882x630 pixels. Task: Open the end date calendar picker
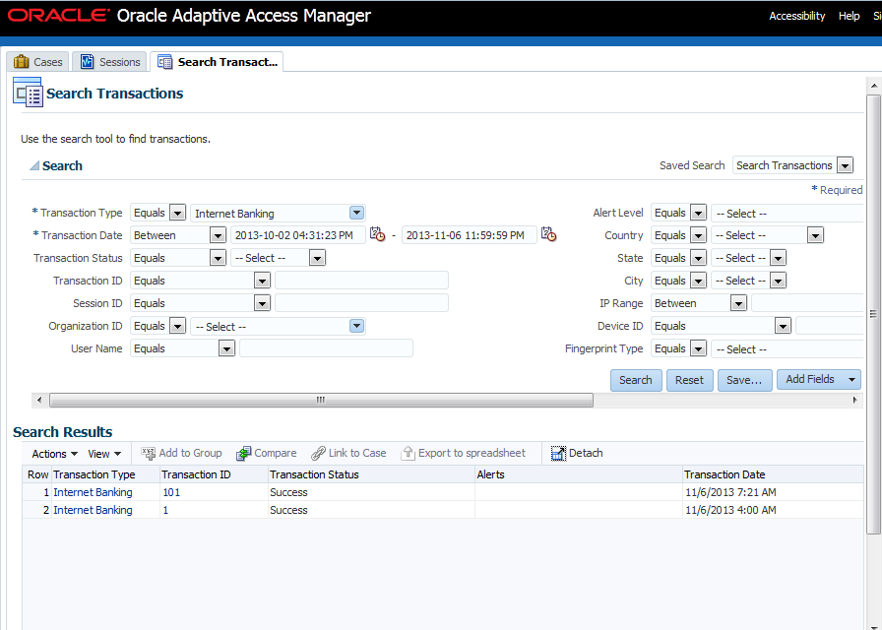click(548, 234)
